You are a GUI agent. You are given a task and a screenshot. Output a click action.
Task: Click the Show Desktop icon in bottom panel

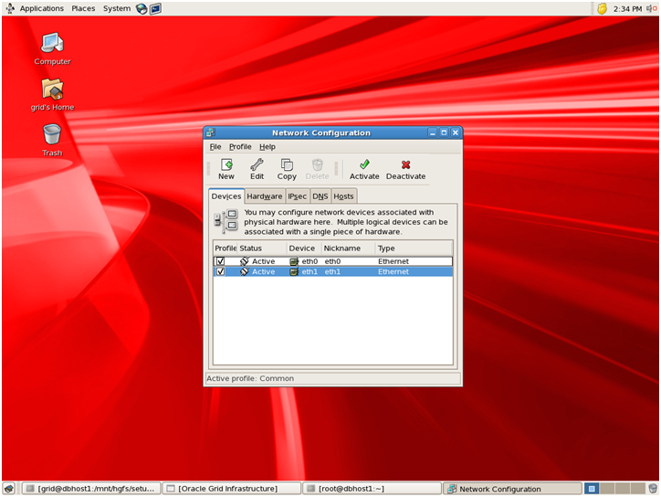tap(9, 489)
